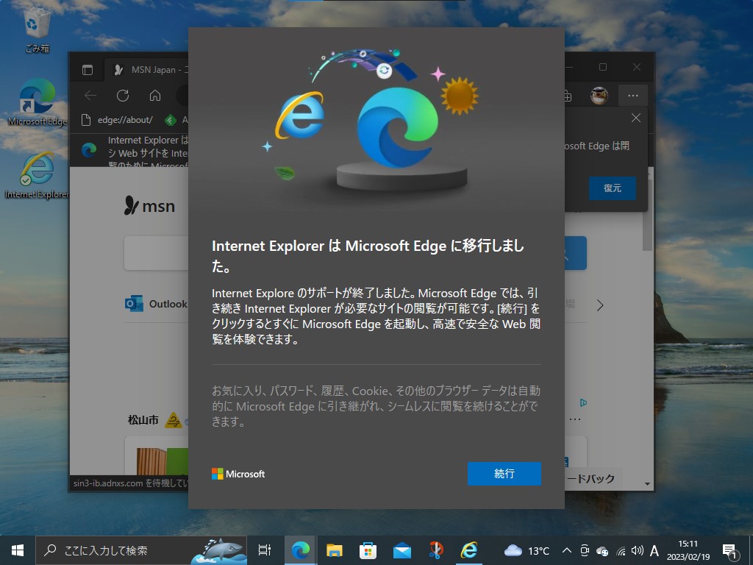
Task: Open the Extensions icon in the toolbar
Action: coord(566,95)
